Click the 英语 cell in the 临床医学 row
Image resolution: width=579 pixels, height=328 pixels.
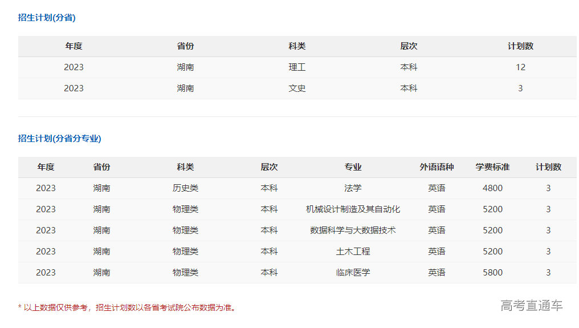tap(437, 273)
